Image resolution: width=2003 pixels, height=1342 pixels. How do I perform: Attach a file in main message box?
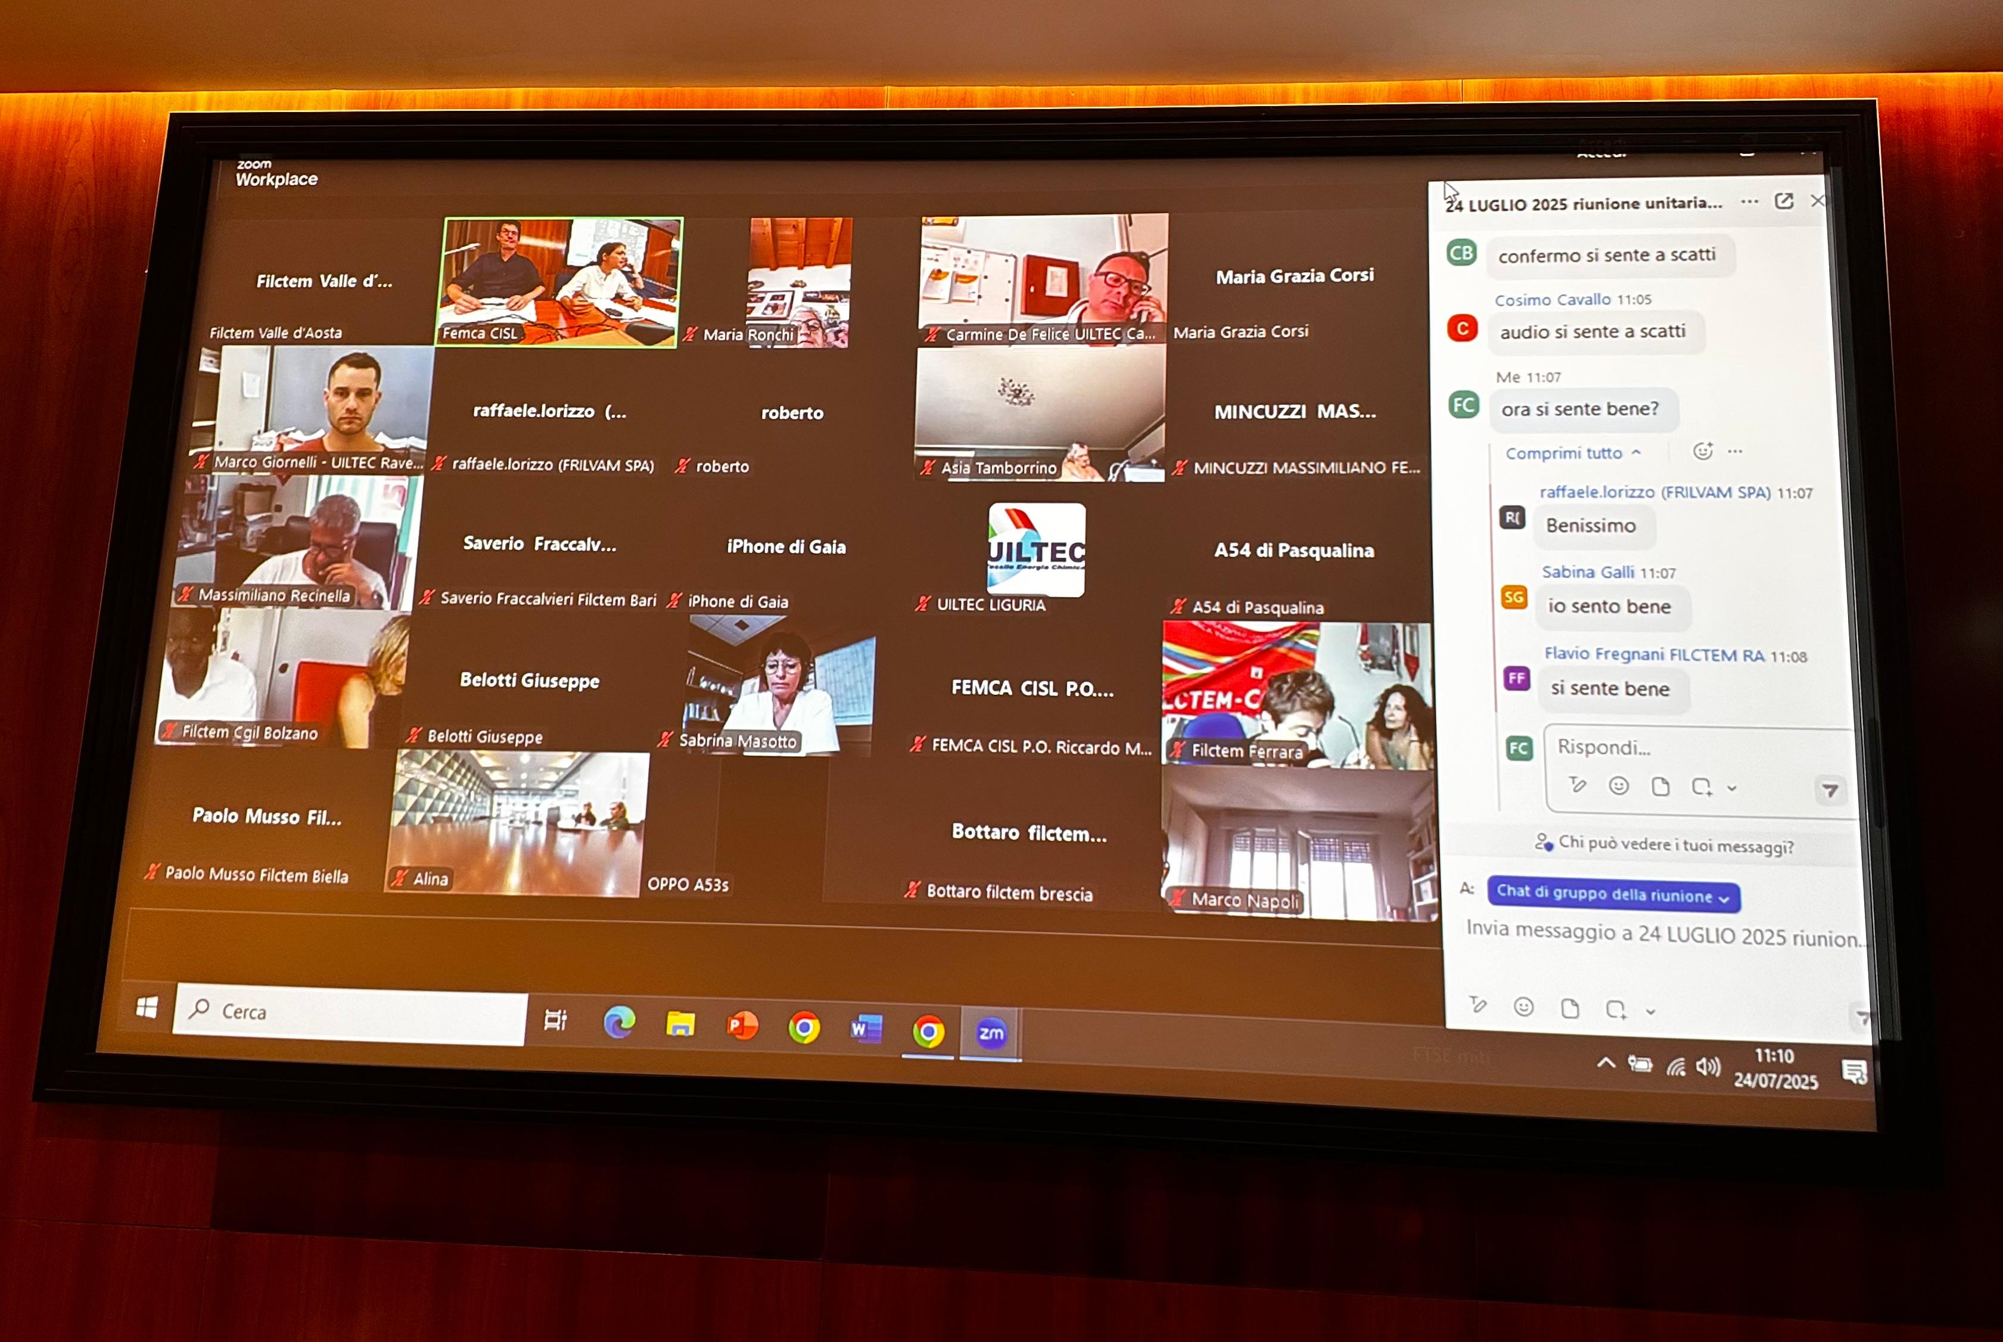tap(1570, 1009)
